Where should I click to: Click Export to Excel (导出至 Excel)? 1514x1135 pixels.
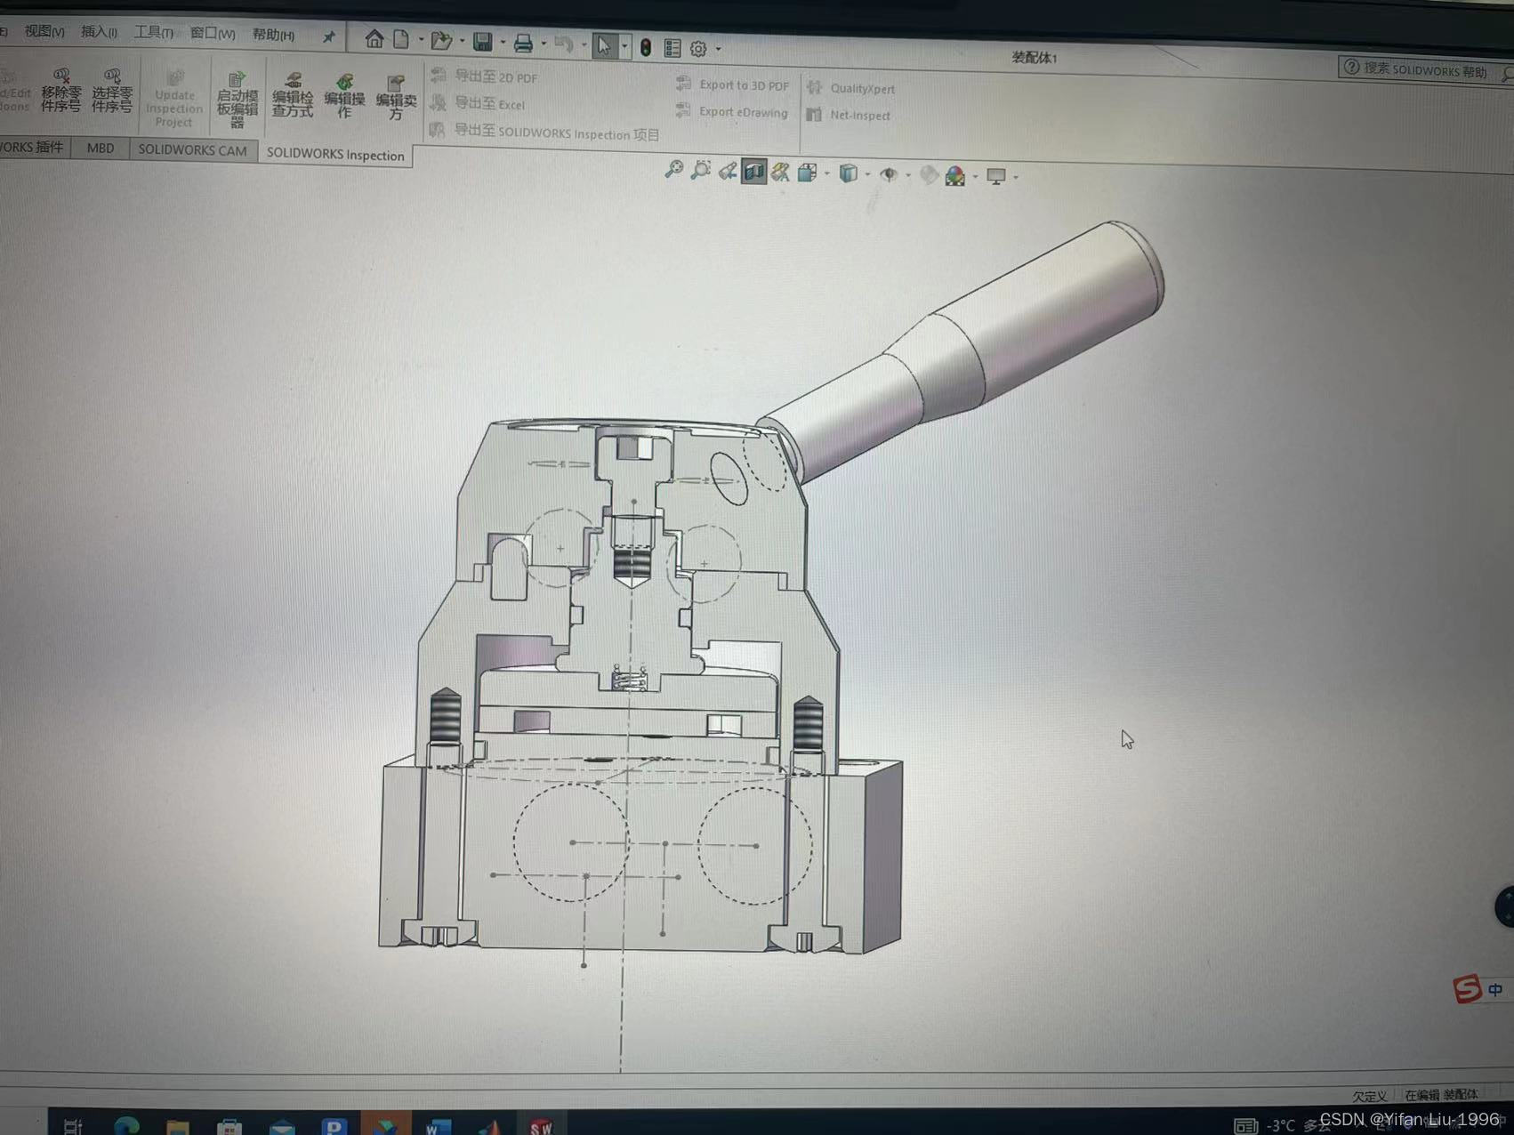click(x=478, y=103)
